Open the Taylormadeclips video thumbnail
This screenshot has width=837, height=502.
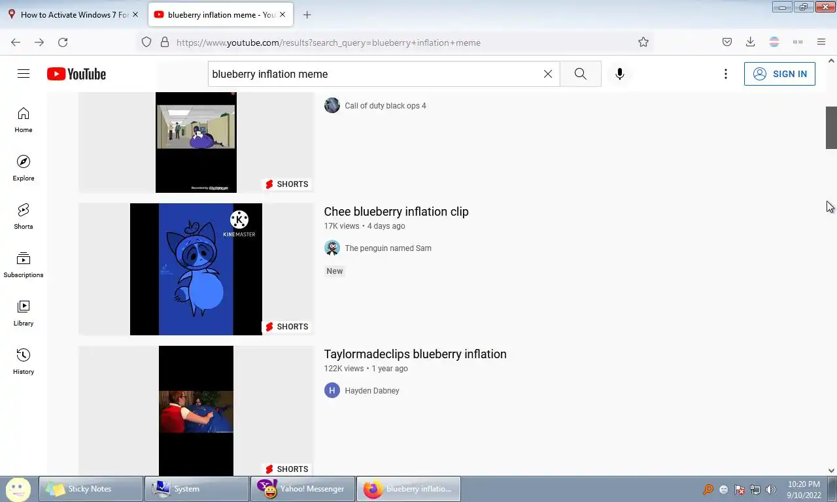pyautogui.click(x=196, y=410)
